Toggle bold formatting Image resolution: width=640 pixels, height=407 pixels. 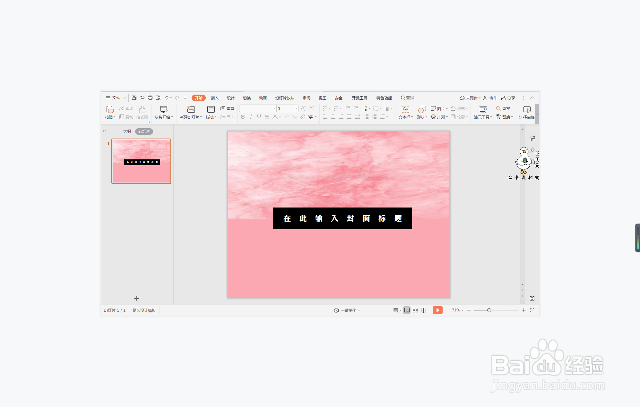click(x=243, y=117)
